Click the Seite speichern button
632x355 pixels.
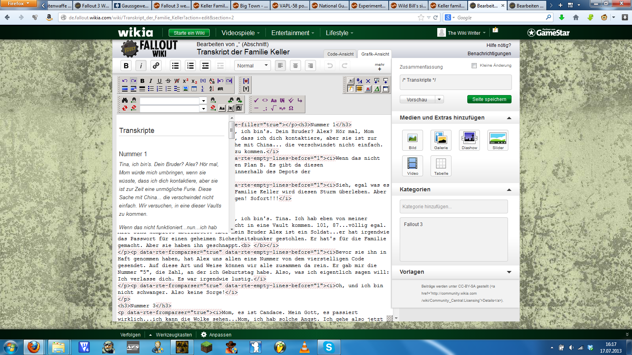[x=489, y=99]
